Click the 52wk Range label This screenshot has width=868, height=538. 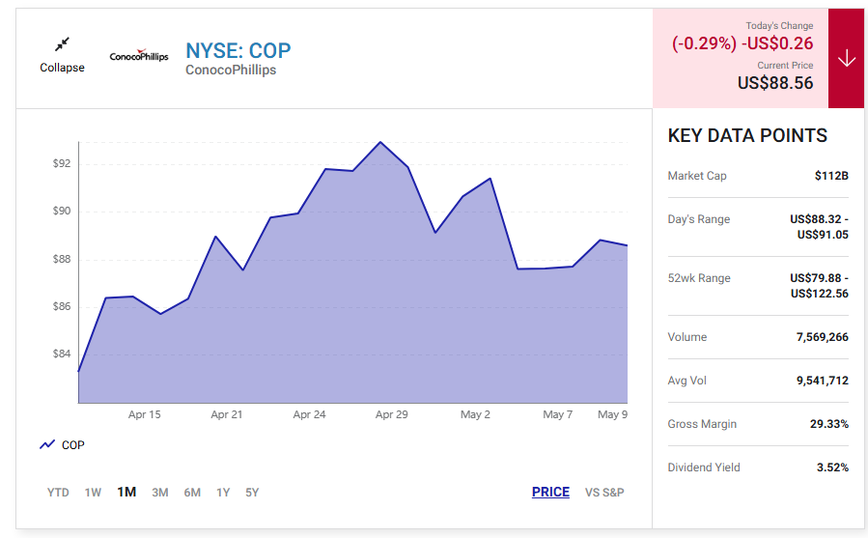[699, 278]
